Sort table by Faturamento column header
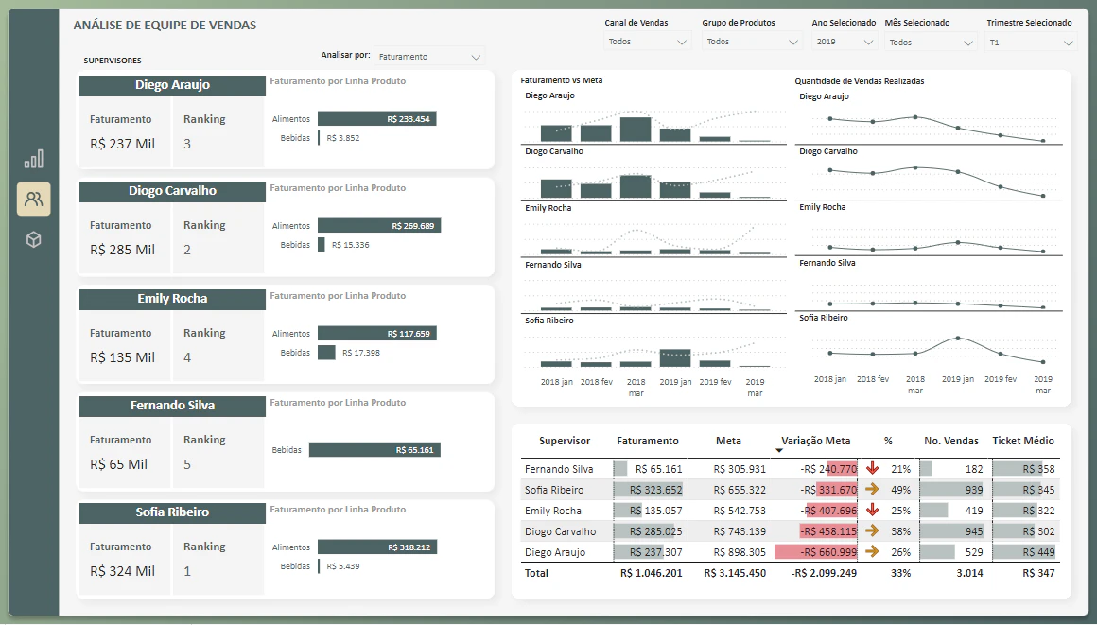This screenshot has width=1097, height=625. (x=648, y=441)
